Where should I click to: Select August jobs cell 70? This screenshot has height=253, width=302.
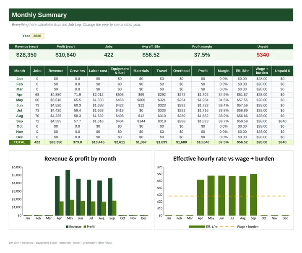pyautogui.click(x=37, y=116)
